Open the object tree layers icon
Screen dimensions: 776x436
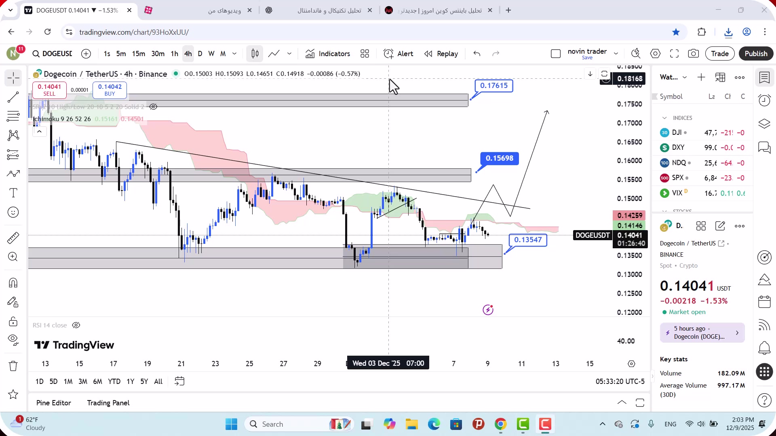tap(764, 124)
